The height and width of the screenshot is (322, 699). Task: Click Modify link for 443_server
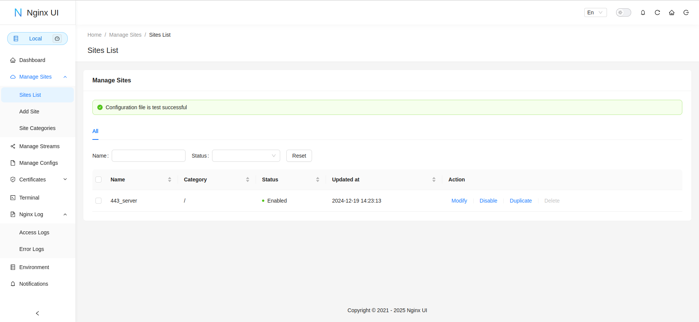(459, 201)
